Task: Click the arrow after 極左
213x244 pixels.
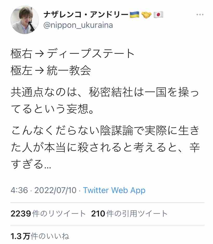Action: [x=39, y=71]
